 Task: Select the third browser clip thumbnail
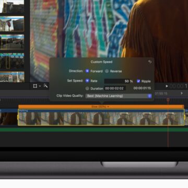(x=12, y=42)
